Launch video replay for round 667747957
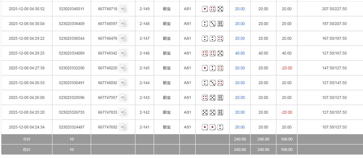363x158 pixels. coord(123,98)
